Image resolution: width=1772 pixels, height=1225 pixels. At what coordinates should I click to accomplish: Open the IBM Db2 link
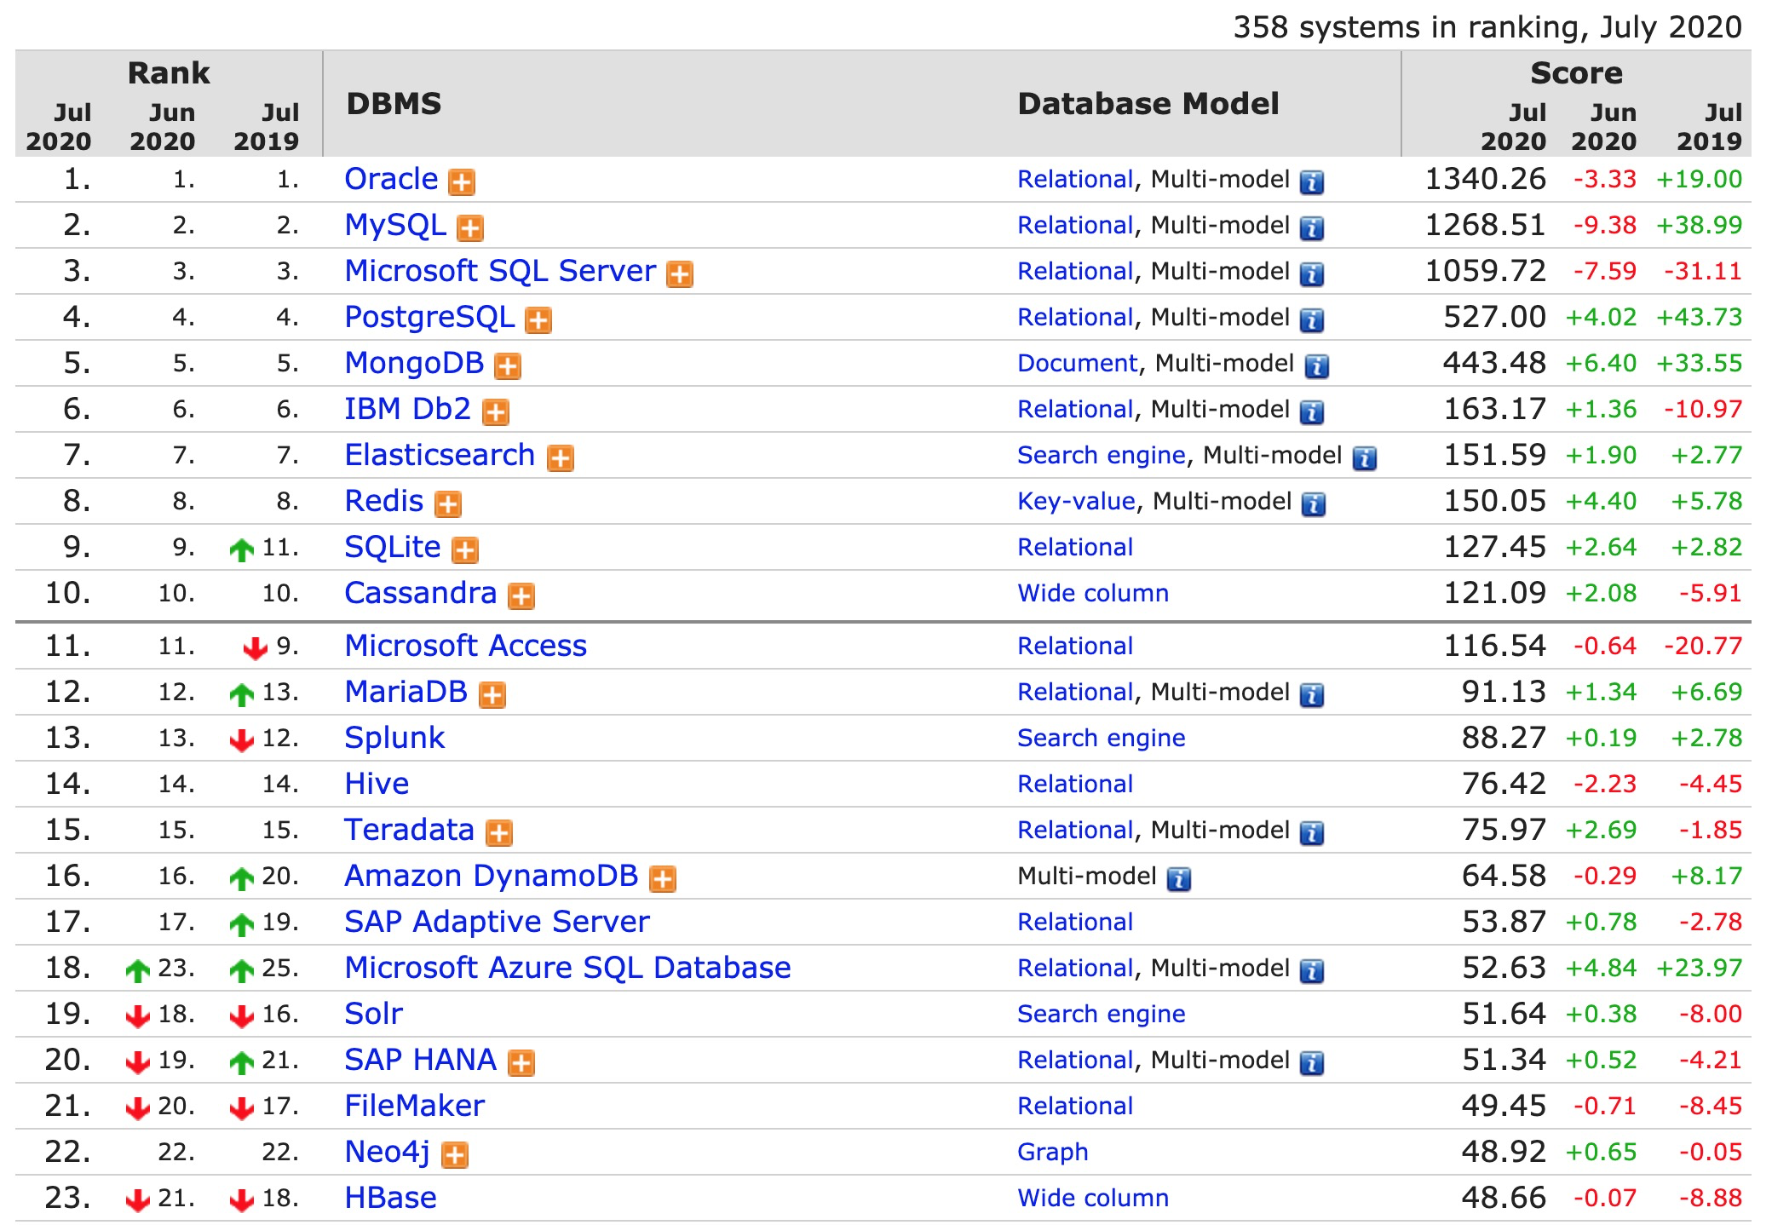tap(408, 409)
